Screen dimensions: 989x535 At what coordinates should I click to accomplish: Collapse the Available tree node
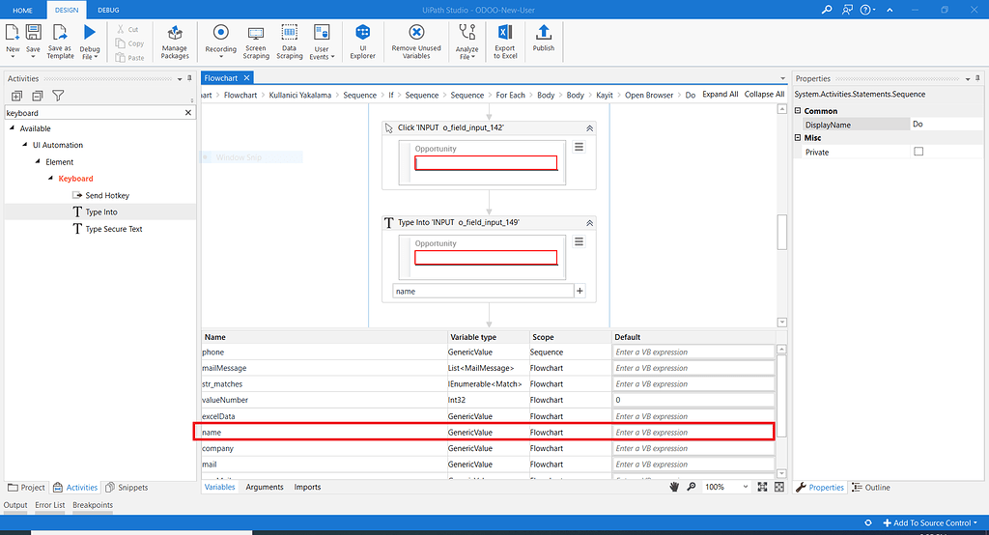coord(12,128)
